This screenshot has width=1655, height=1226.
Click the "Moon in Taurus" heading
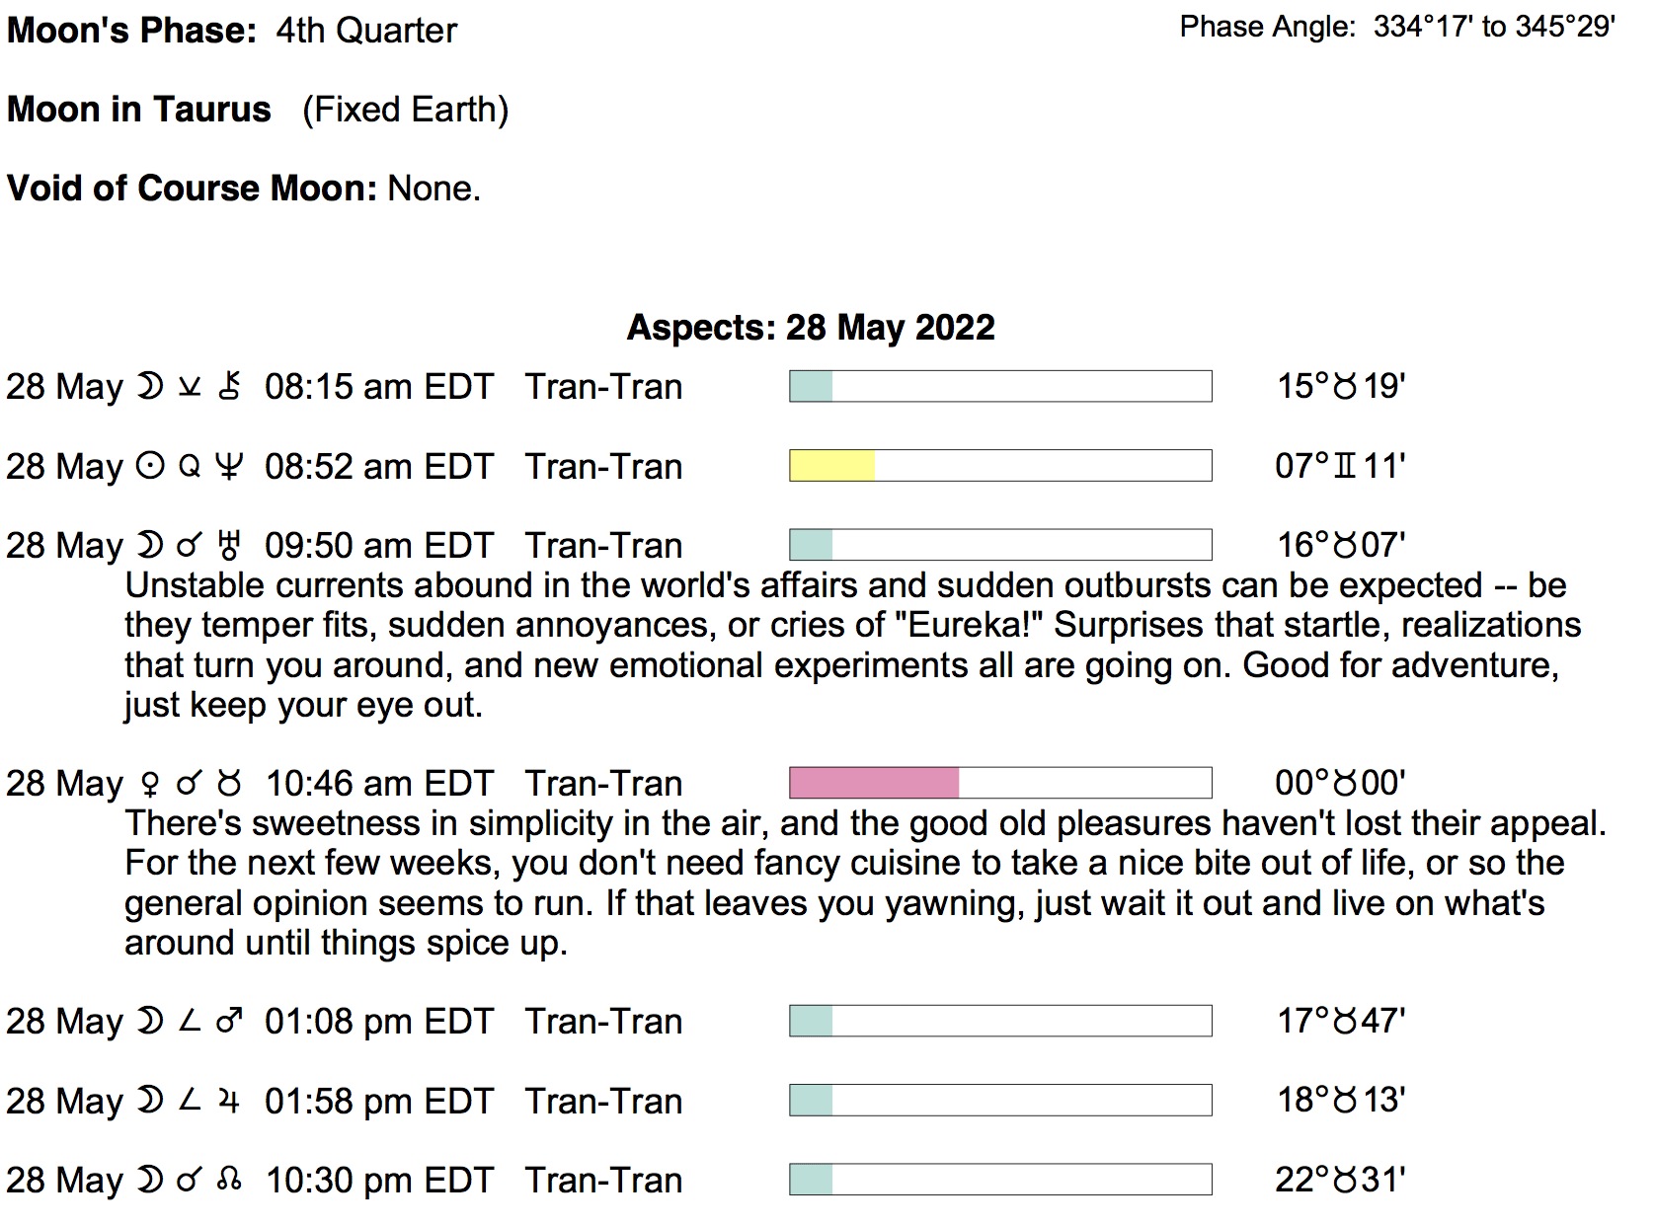click(139, 110)
